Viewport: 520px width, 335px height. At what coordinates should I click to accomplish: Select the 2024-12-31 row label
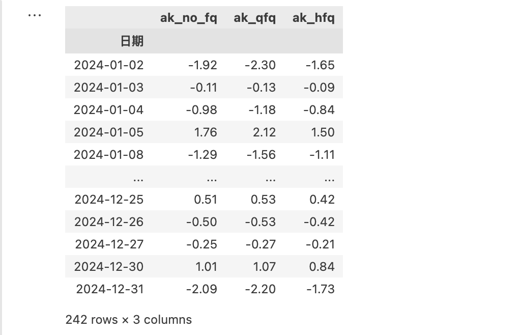click(x=110, y=289)
